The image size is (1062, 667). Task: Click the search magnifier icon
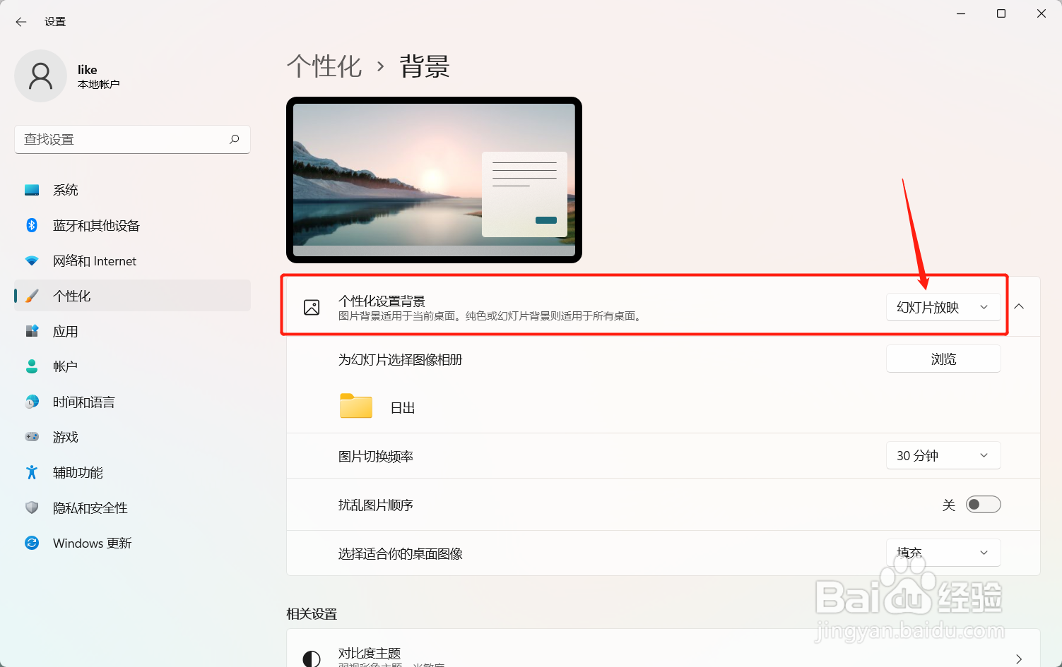tap(235, 139)
